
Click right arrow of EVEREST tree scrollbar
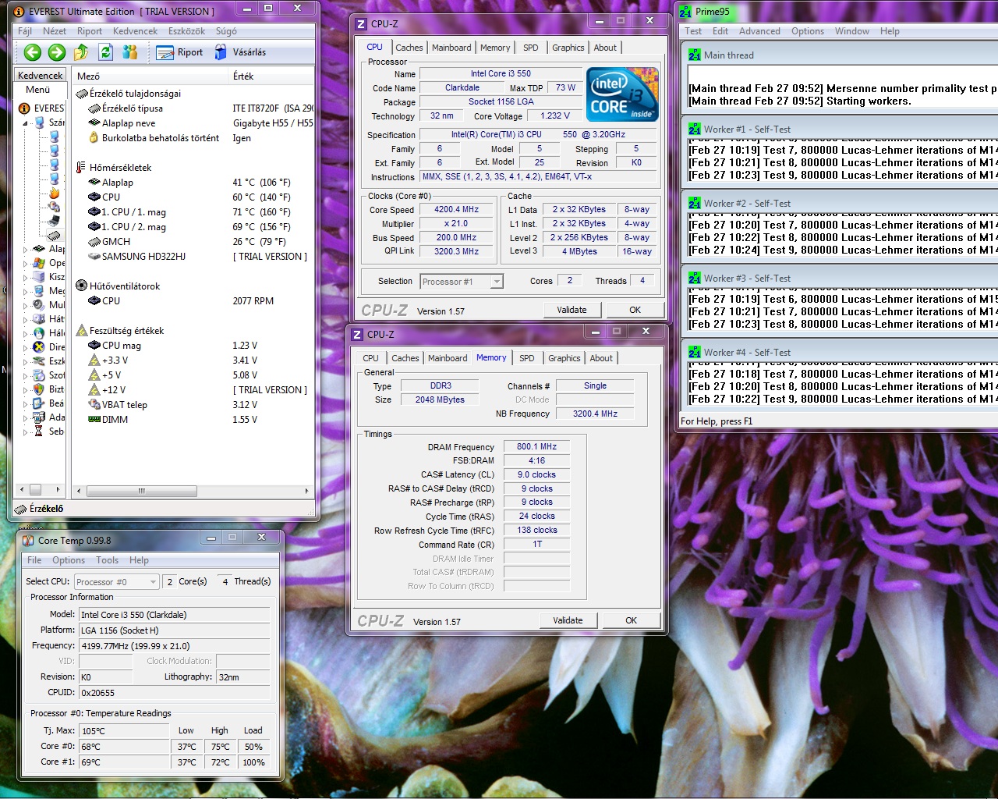(58, 490)
